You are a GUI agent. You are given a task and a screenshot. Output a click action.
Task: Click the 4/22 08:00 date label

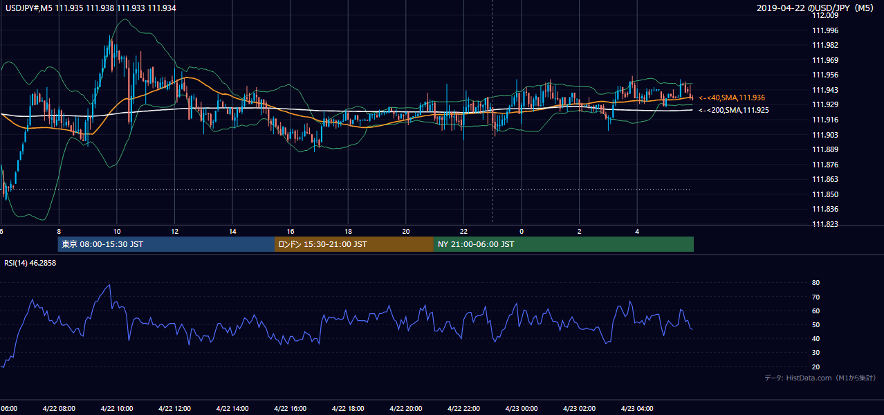coord(59,409)
